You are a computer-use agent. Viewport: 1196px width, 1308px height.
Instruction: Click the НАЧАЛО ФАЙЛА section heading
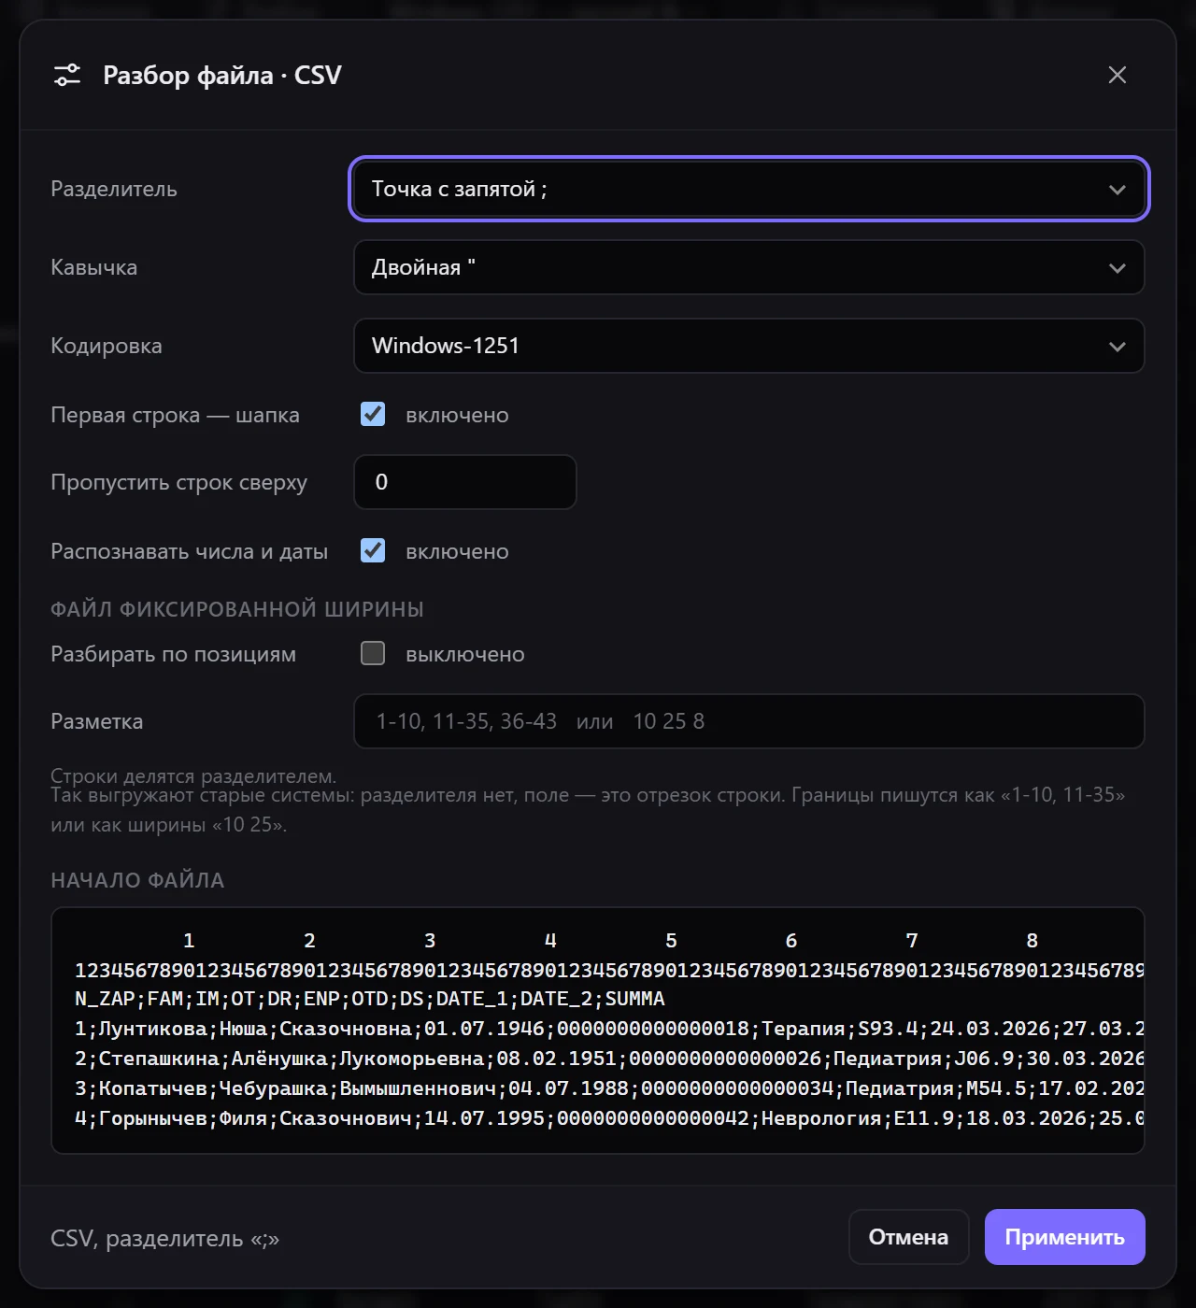coord(137,880)
